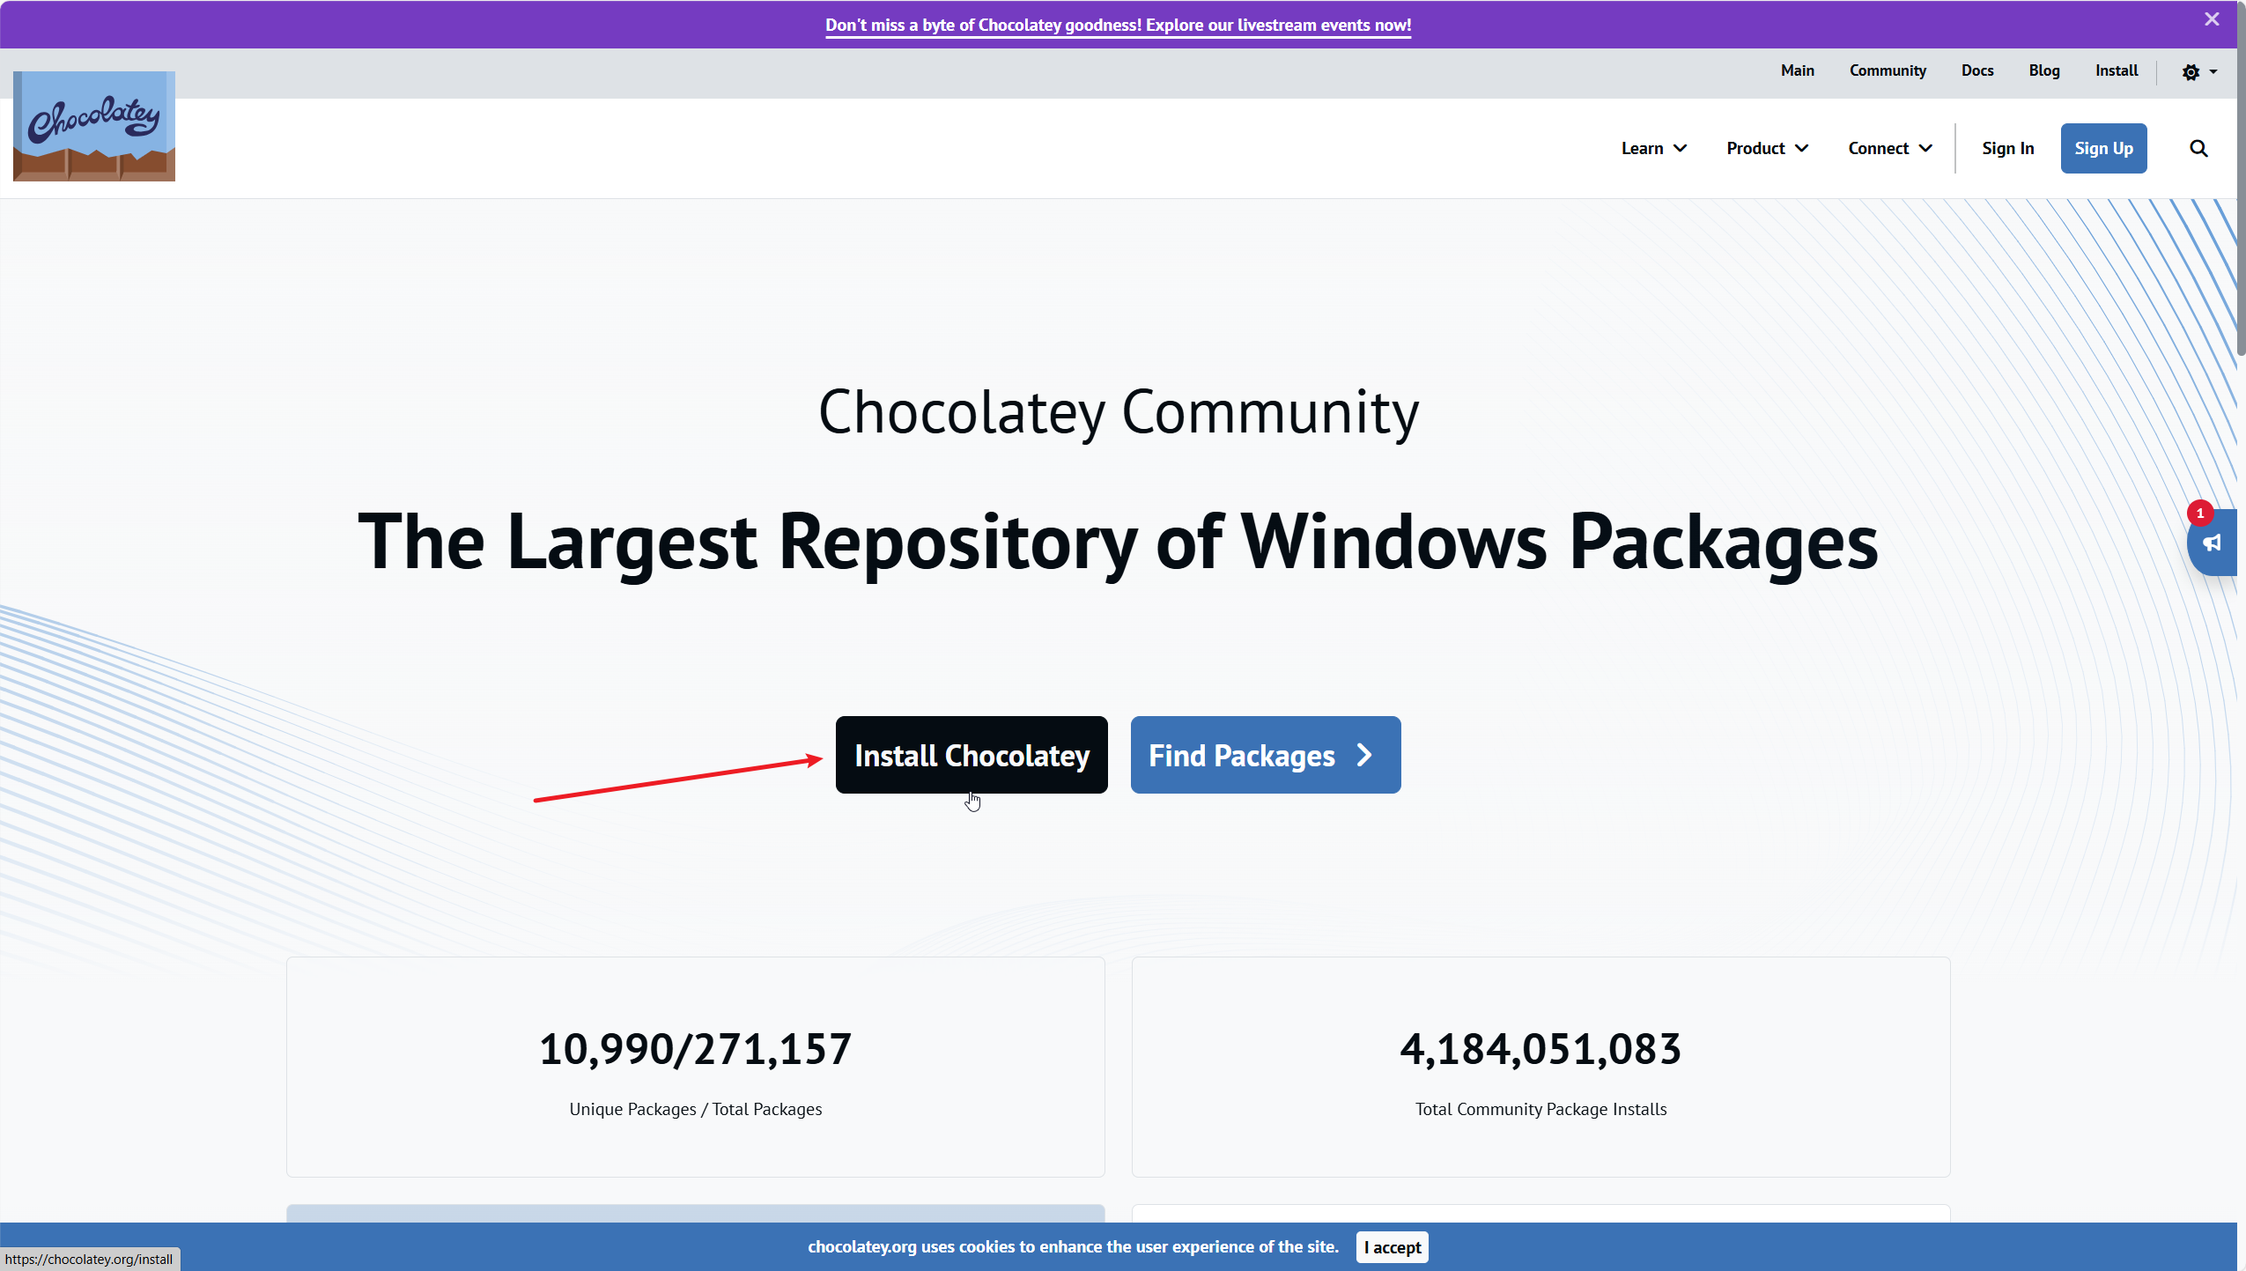Image resolution: width=2246 pixels, height=1271 pixels.
Task: Select Community in top navigation
Action: click(x=1887, y=70)
